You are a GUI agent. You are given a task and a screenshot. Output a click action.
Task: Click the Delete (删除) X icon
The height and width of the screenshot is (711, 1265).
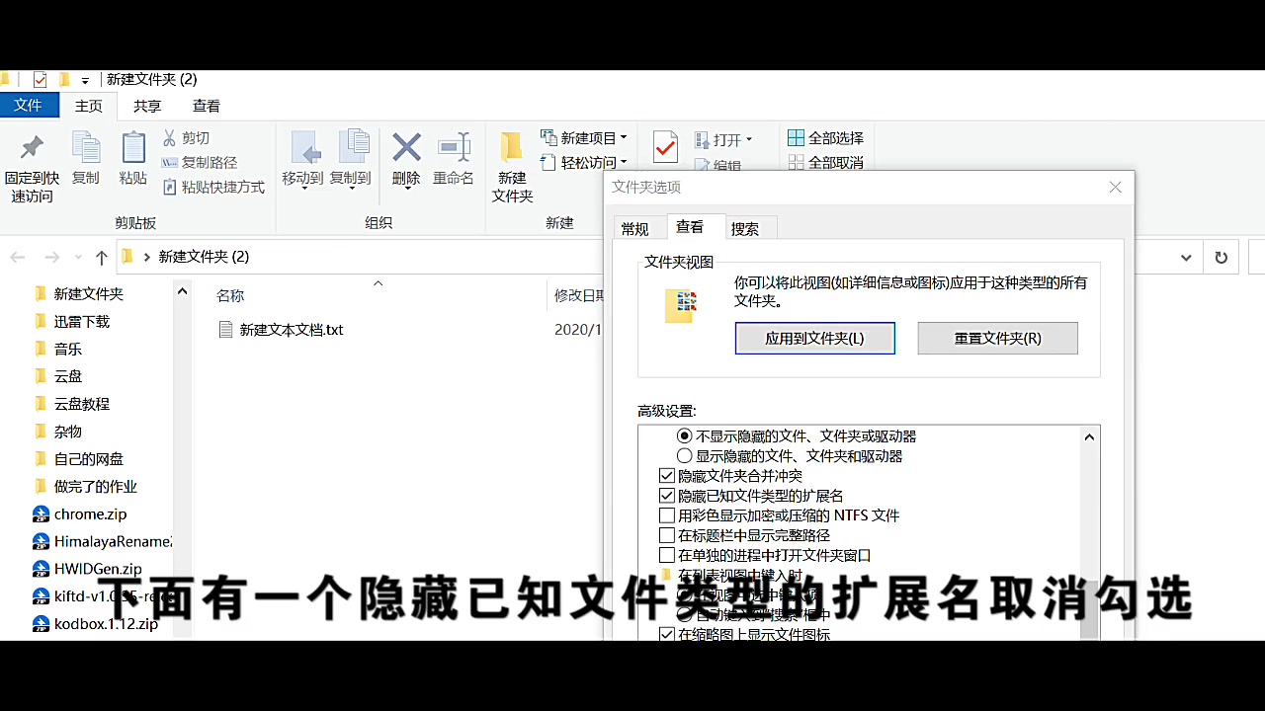coord(407,148)
